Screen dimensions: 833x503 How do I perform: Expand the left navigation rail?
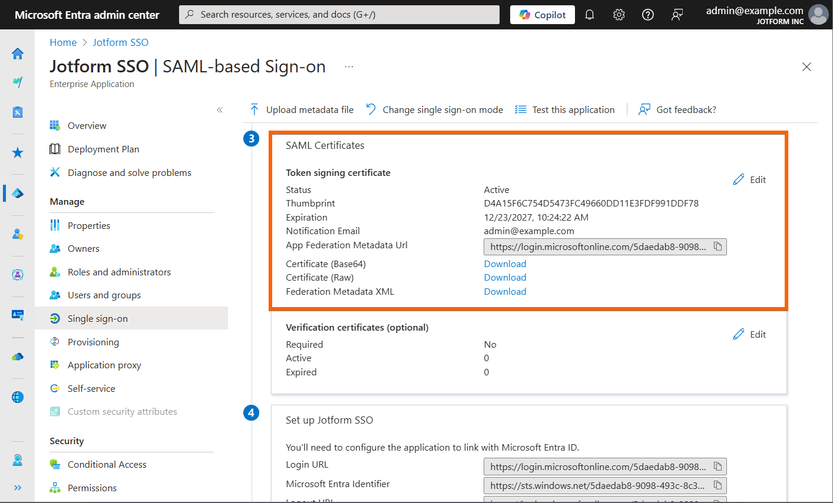click(x=18, y=488)
